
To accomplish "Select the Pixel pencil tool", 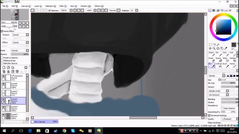I will point(233,54).
